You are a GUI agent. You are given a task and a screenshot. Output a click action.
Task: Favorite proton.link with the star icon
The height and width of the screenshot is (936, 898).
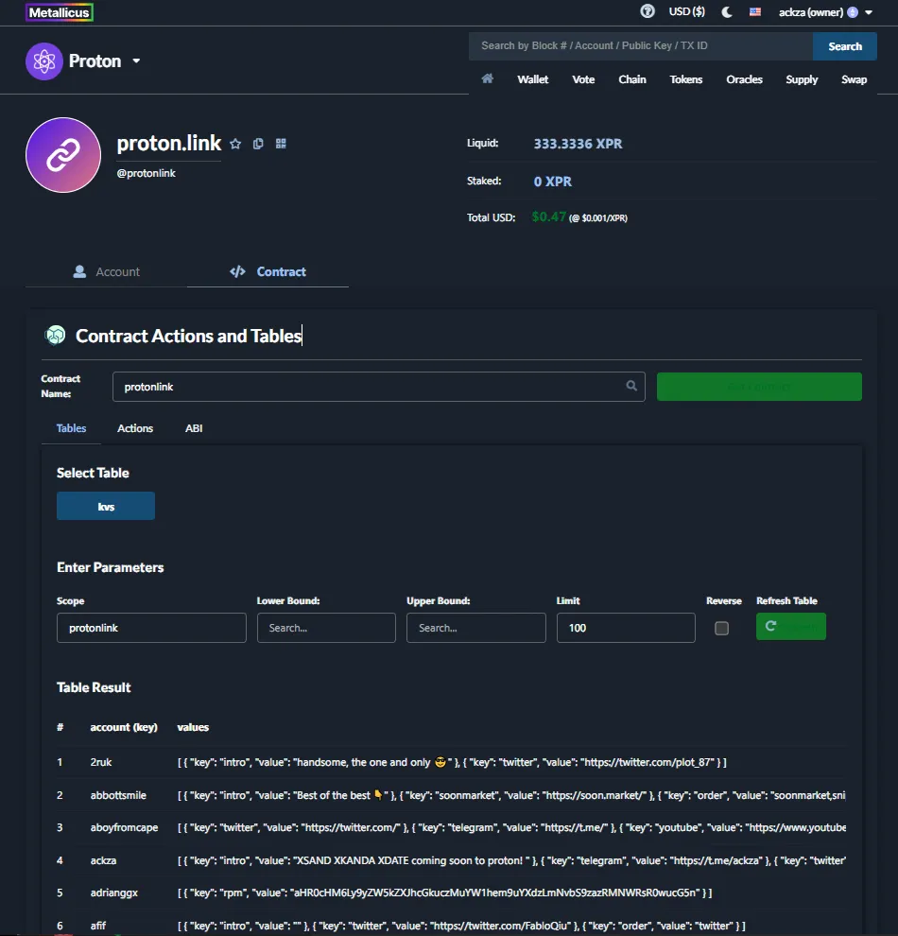(235, 144)
